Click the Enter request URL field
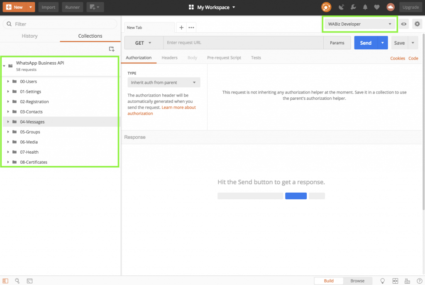 point(243,43)
